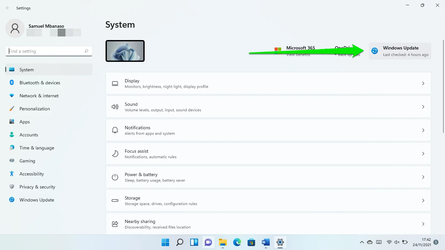The image size is (445, 250).
Task: Open Apps section in the sidebar
Action: pyautogui.click(x=49, y=122)
